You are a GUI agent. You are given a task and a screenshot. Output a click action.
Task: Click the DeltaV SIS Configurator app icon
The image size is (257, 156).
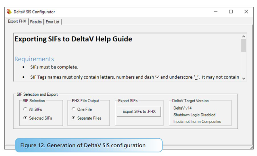tap(9, 12)
